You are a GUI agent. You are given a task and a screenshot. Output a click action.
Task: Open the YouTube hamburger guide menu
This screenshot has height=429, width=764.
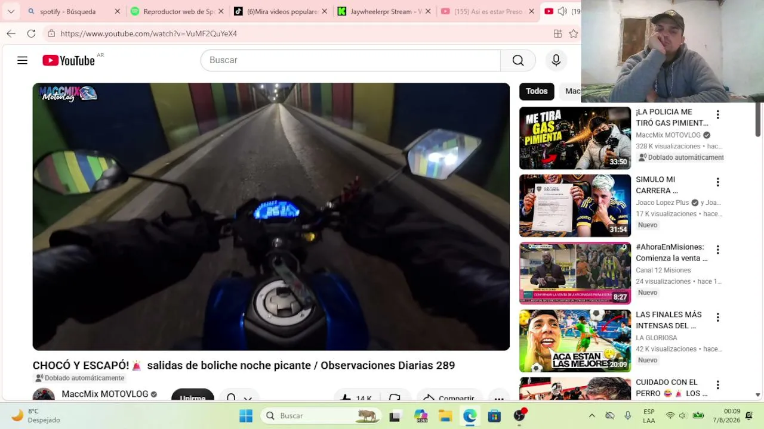pyautogui.click(x=22, y=60)
